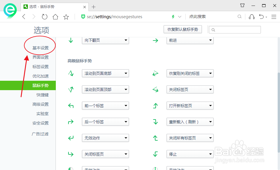Image resolution: width=280 pixels, height=170 pixels.
Task: Open 关闭标签页 dropdown beside down-right gesture
Action: click(105, 154)
